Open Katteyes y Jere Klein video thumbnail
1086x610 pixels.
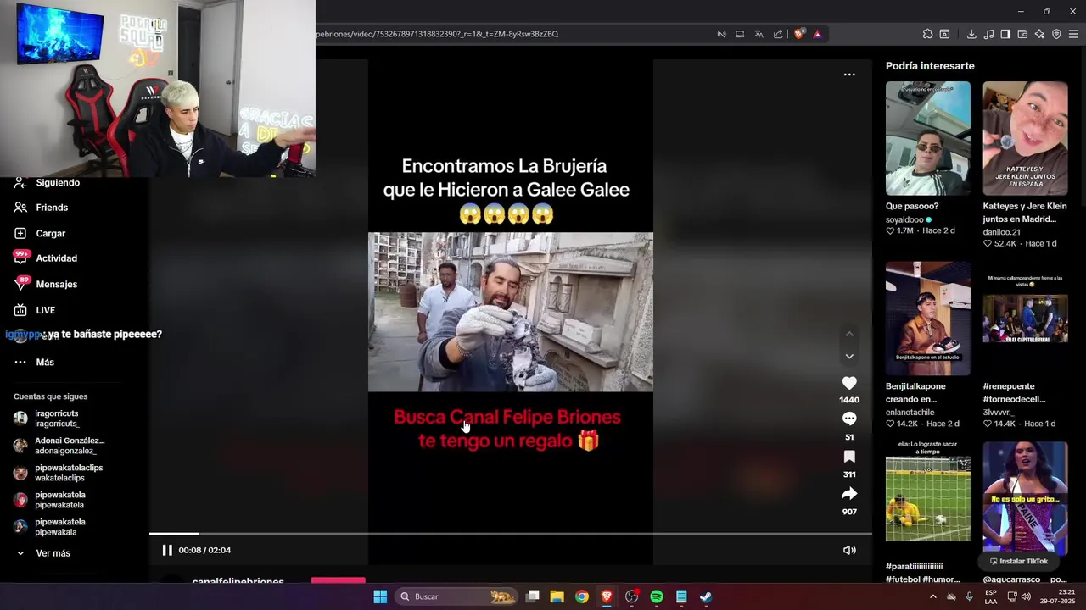[1025, 138]
